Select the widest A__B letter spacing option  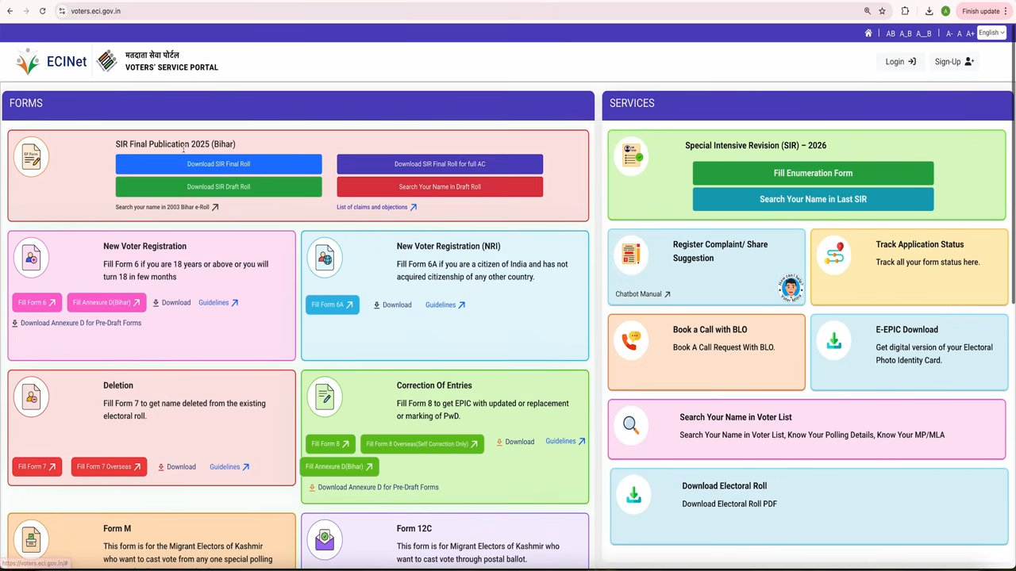pyautogui.click(x=924, y=33)
